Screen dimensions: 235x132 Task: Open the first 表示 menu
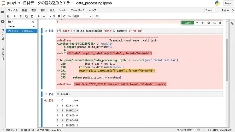click(x=34, y=10)
